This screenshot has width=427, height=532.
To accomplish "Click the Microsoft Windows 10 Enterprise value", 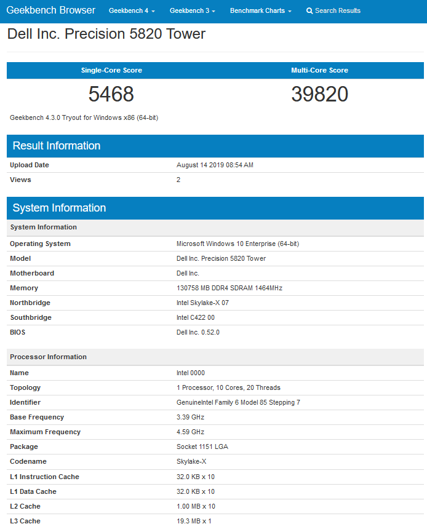I will click(x=237, y=244).
